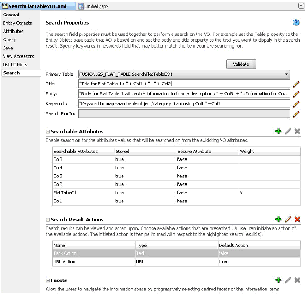Click the Name: column header
The height and width of the screenshot is (295, 305).
(94, 246)
